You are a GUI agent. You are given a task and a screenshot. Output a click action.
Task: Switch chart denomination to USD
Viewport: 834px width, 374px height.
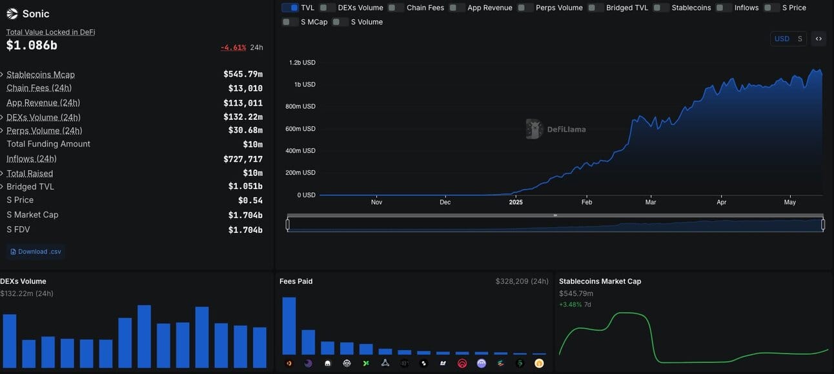tap(782, 39)
